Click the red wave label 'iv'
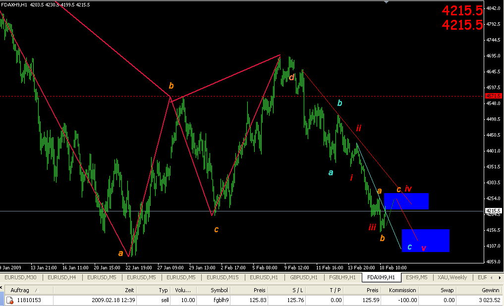Screen dimensions: 504x306 (x=408, y=189)
